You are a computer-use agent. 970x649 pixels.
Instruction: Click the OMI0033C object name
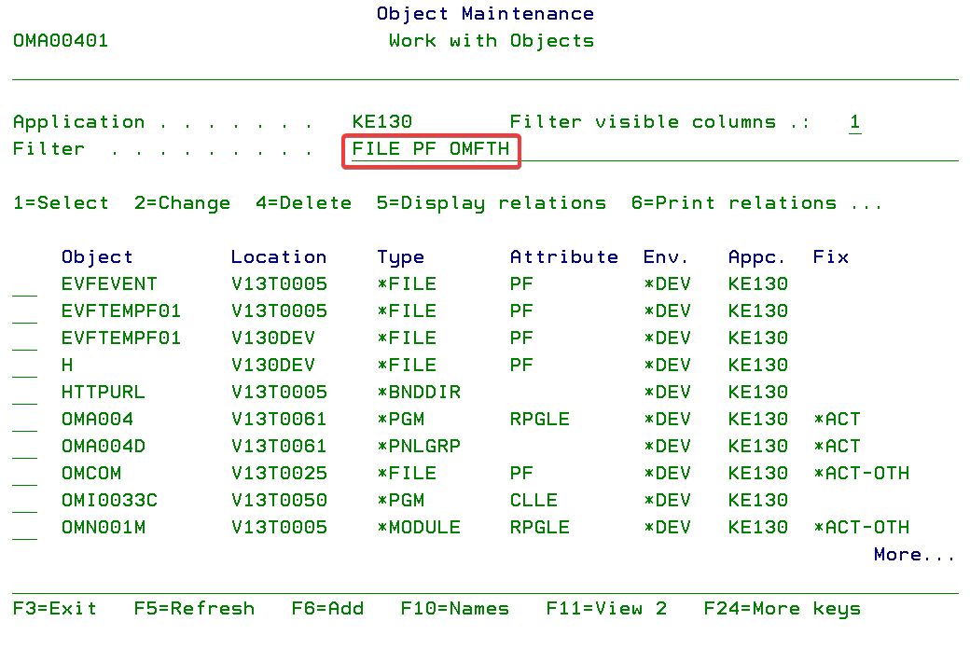[109, 501]
